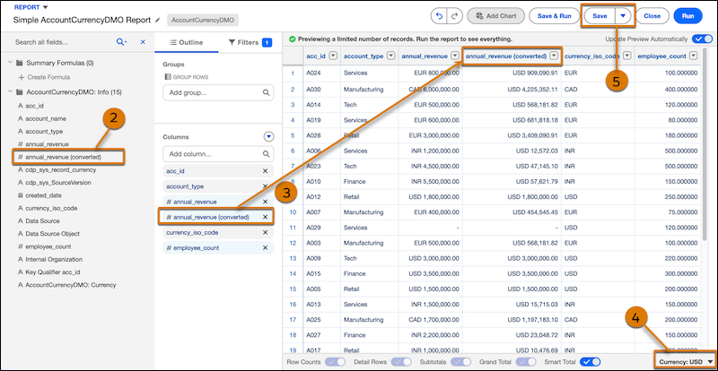Collapse AccountCurrencyDMO: Info section
This screenshot has width=718, height=371.
(10, 92)
